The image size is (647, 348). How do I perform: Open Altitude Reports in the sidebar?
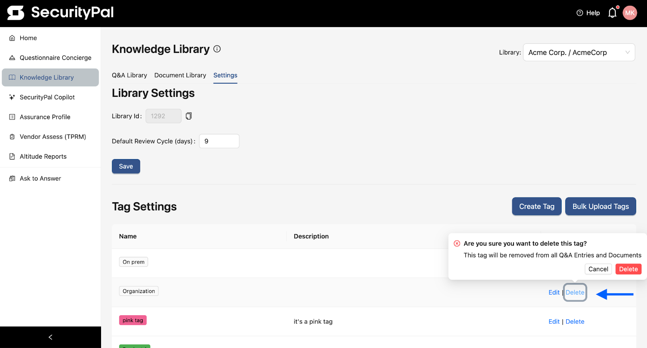(50, 157)
